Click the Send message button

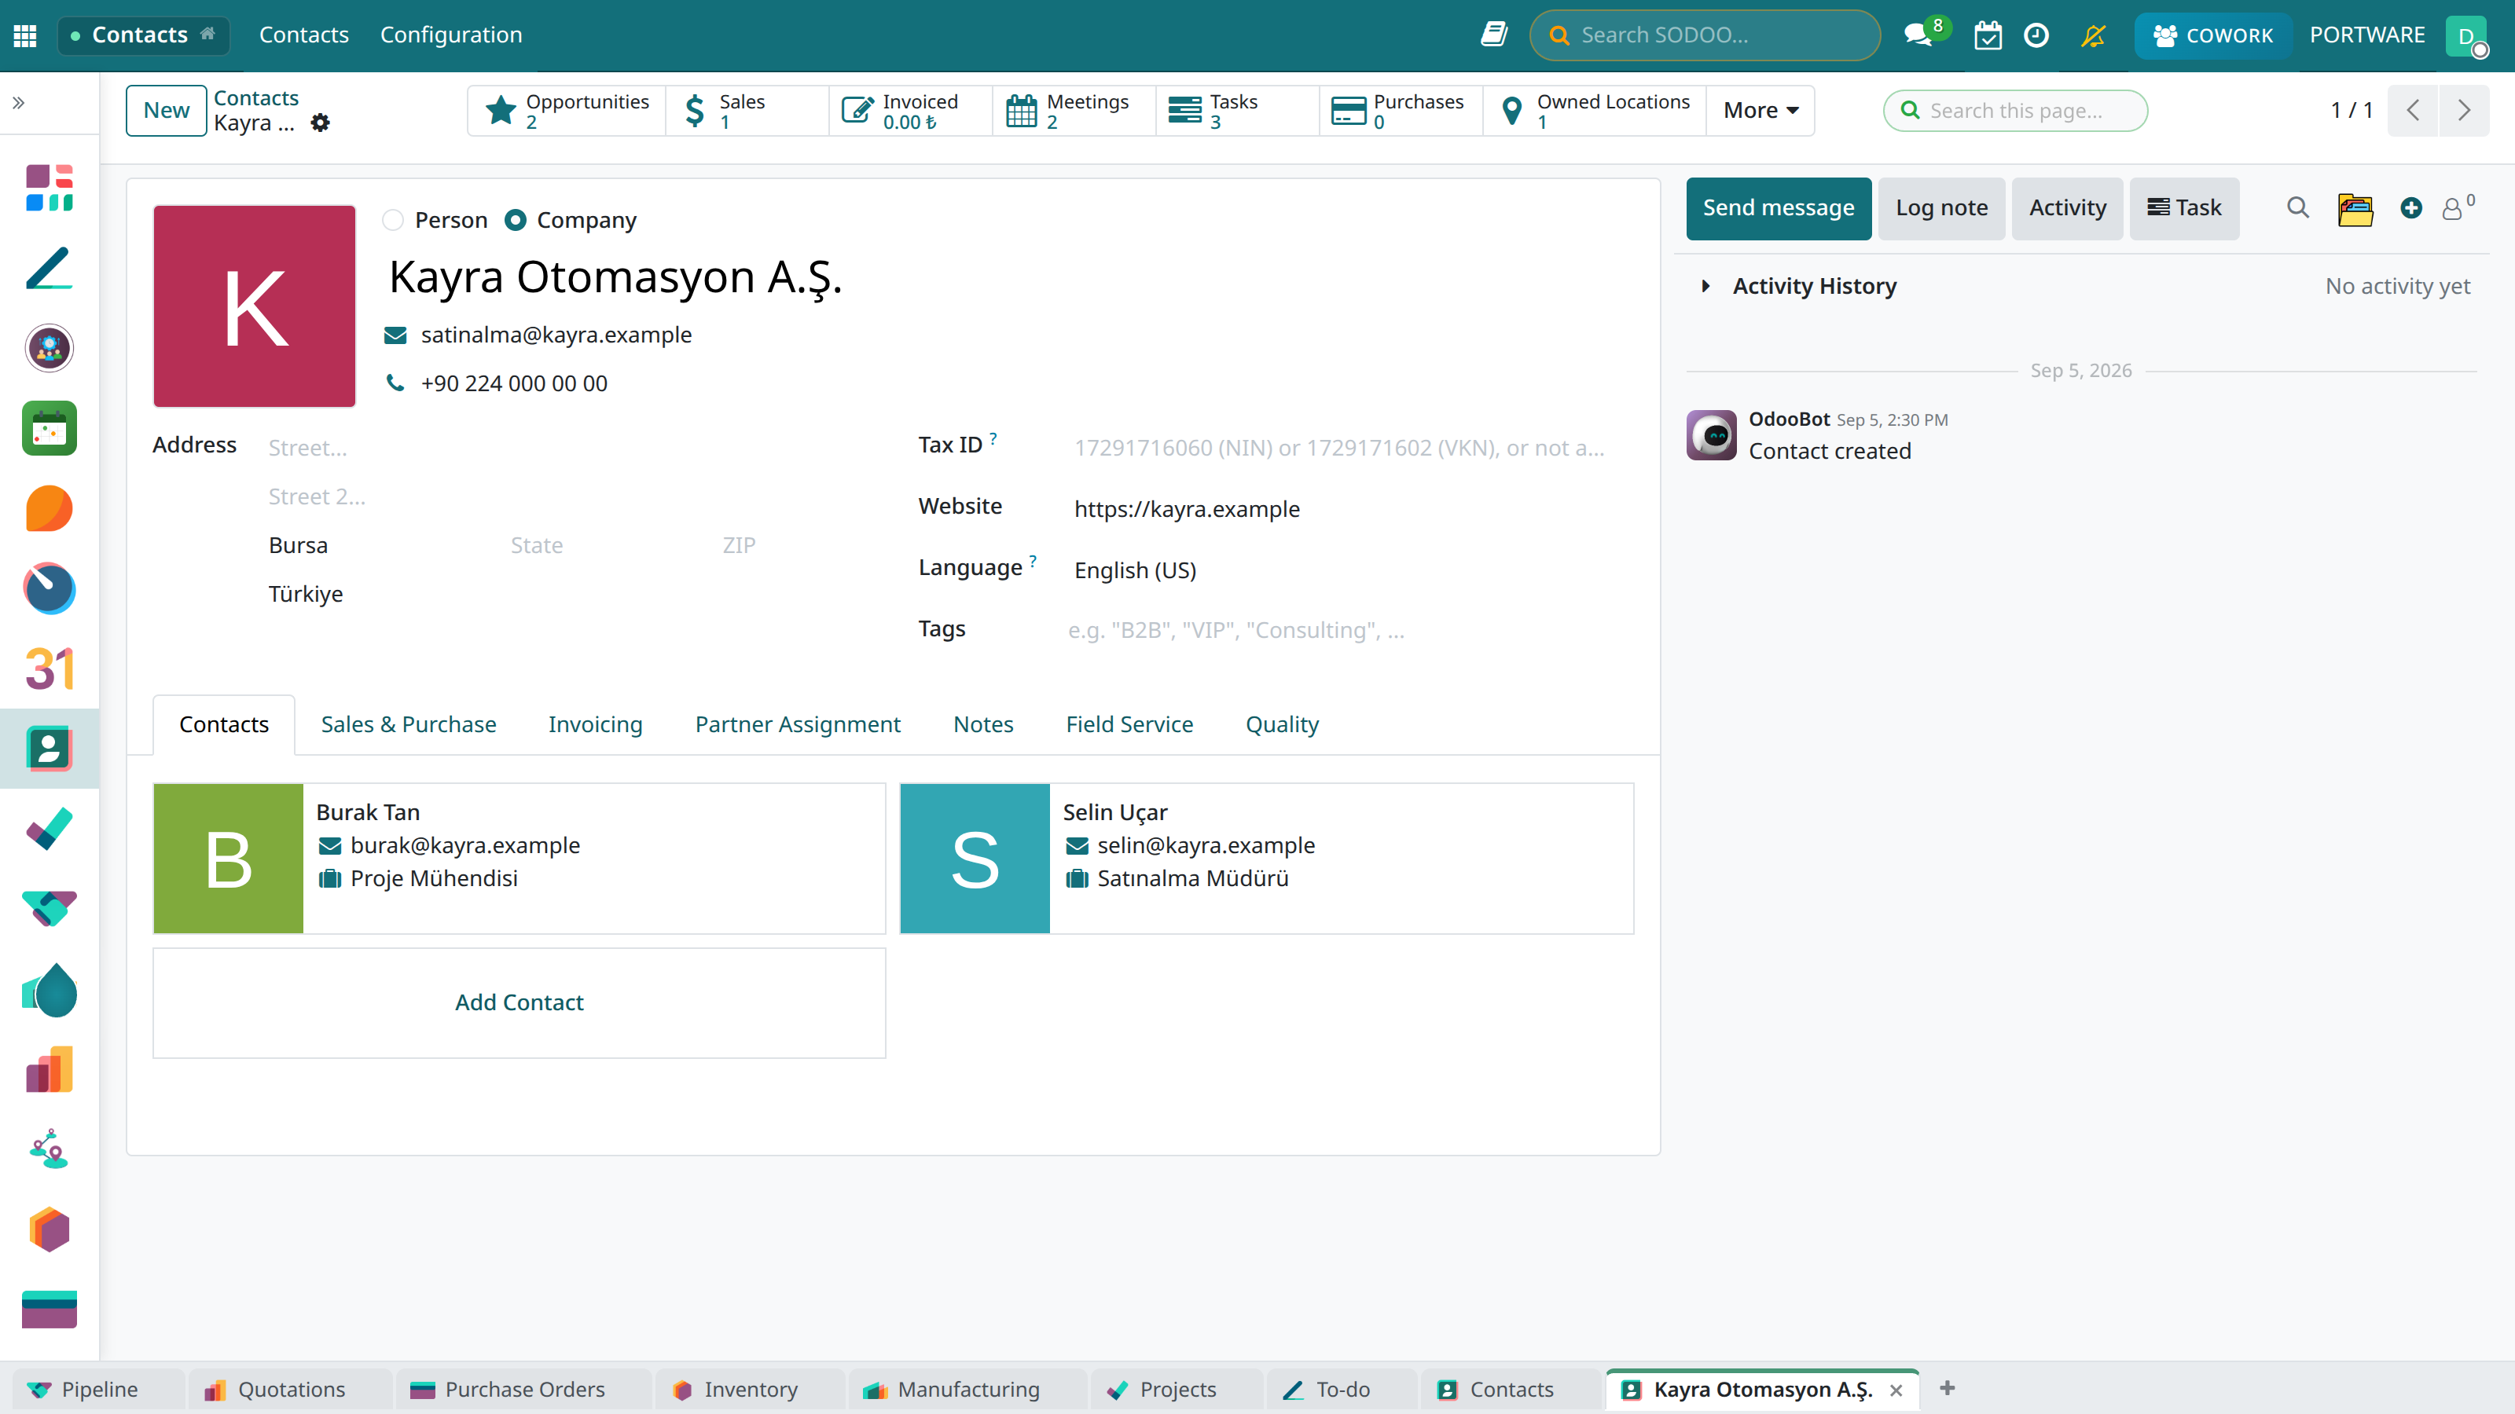tap(1778, 208)
